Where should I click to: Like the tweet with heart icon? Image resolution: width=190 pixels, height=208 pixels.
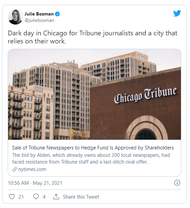(x=12, y=197)
